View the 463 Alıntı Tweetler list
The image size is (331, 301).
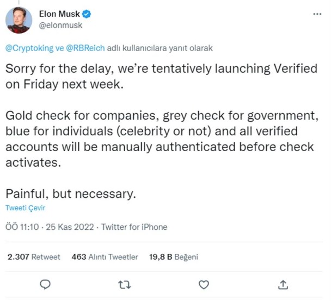coord(105,256)
